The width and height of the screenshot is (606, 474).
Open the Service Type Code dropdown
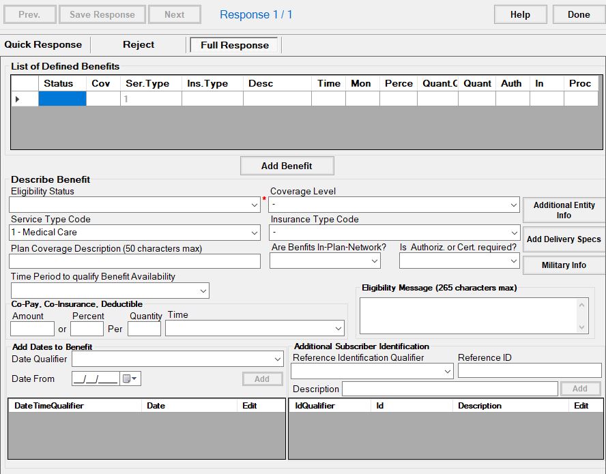[x=255, y=233]
